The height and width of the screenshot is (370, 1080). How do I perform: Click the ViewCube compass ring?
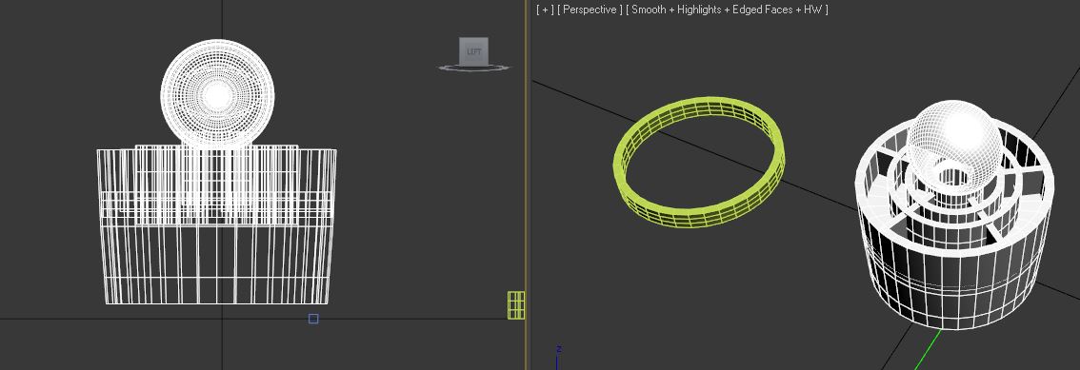(474, 68)
